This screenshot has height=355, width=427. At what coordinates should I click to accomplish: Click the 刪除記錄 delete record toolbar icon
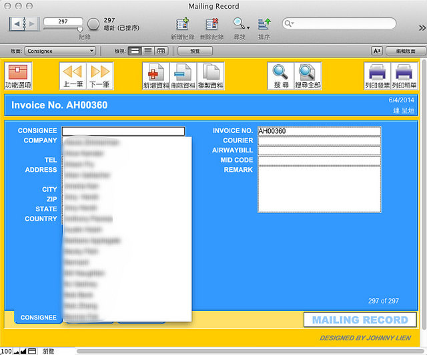click(212, 28)
